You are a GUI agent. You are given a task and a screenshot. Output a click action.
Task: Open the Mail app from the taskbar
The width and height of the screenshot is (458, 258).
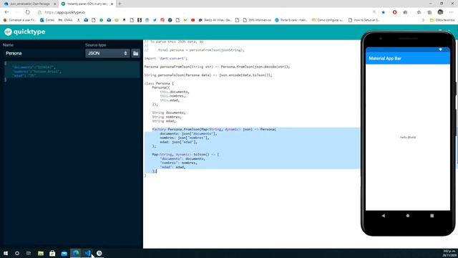click(x=64, y=253)
